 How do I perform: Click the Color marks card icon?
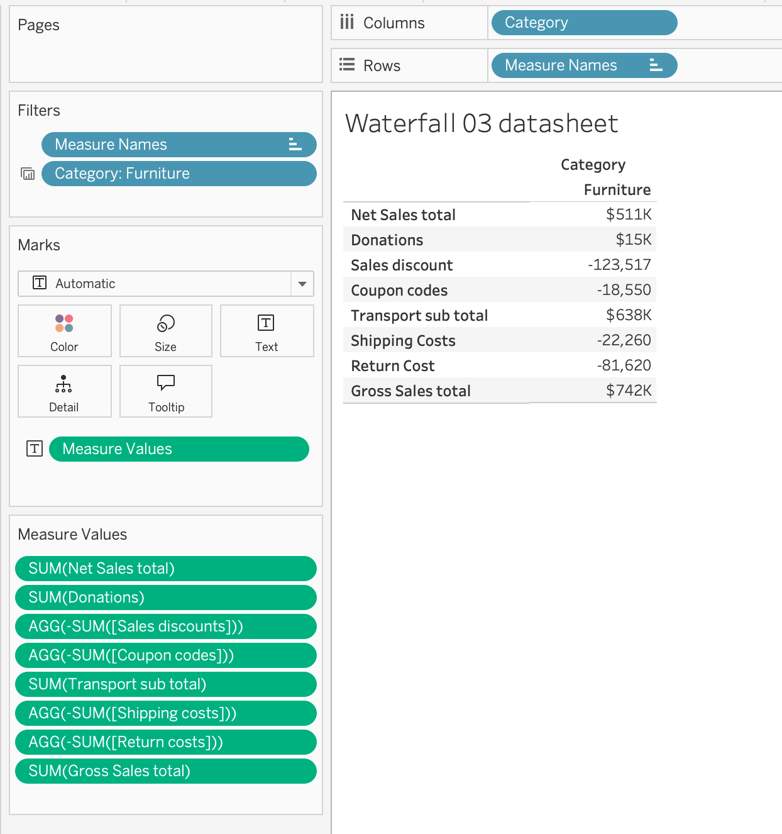64,324
